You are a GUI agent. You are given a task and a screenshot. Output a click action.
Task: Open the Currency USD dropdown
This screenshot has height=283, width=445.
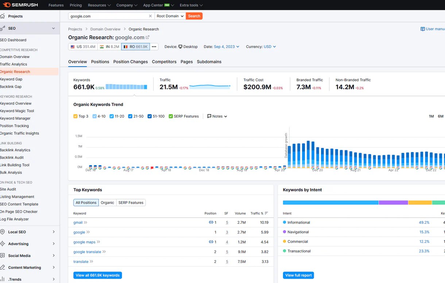pyautogui.click(x=270, y=47)
